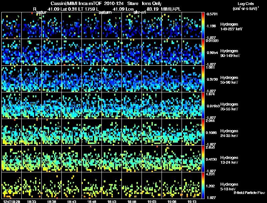This screenshot has width=267, height=203.
Task: Click the 'Hydrogen 13-24 keV' row label
Action: coord(229,160)
